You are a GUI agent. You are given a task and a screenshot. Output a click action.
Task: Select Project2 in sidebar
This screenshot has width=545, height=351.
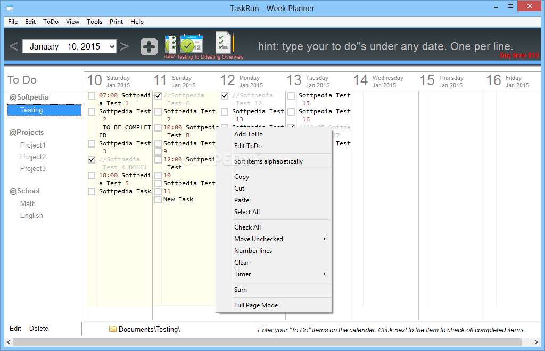pos(32,157)
